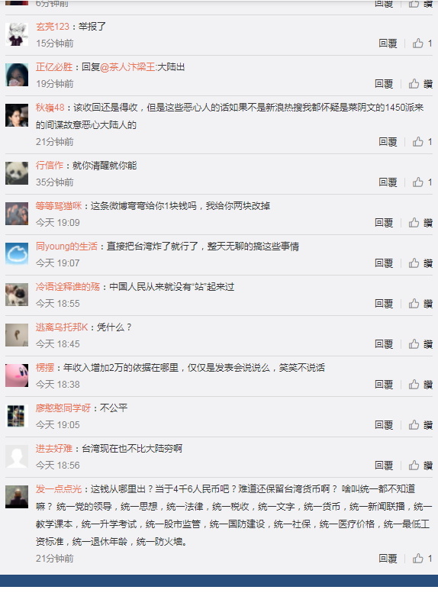
Task: Like 秋嶺48's comment with thumbs-up
Action: [x=422, y=142]
